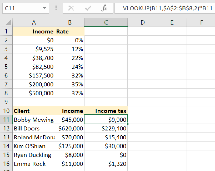This screenshot has height=171, width=215.
Task: Select column A header
Action: [34, 22]
